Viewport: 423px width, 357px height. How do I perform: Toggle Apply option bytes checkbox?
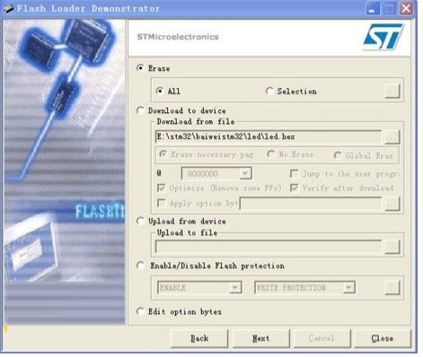[x=162, y=204]
